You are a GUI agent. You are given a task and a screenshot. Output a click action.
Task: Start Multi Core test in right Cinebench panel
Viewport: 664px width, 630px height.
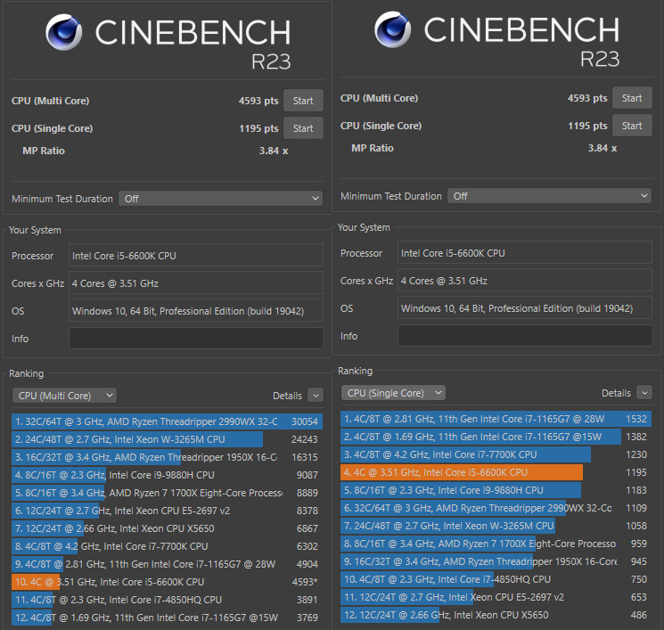click(632, 98)
